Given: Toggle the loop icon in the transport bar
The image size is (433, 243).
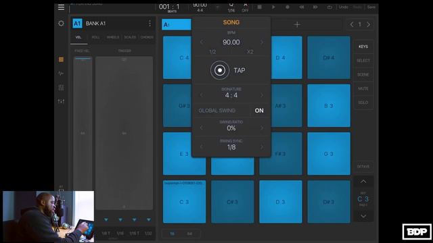Looking at the screenshot, I should (x=329, y=7).
